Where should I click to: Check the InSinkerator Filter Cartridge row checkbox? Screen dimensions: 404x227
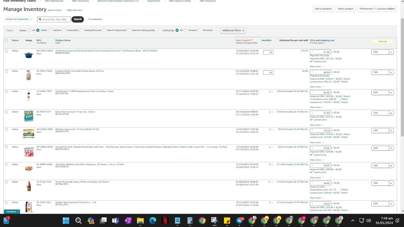(x=6, y=91)
